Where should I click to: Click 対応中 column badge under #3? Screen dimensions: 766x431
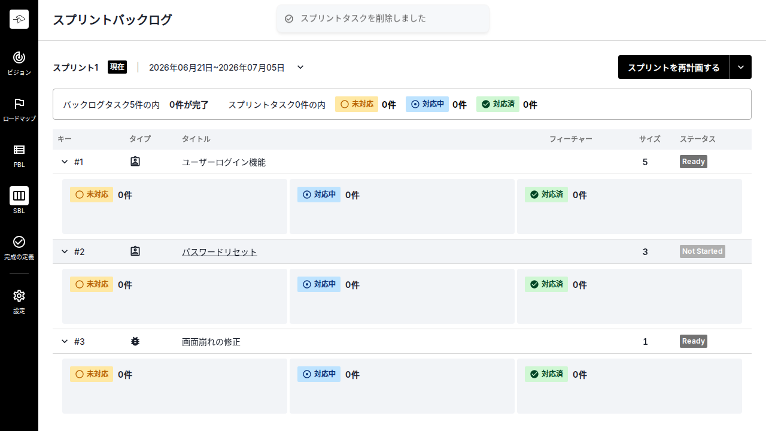click(319, 374)
